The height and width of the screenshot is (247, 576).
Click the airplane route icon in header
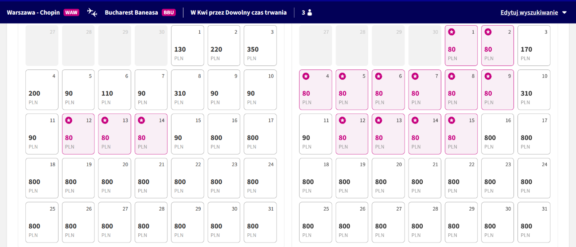(92, 12)
